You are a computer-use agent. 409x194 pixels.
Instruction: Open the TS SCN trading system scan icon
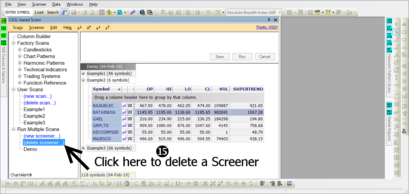[x=389, y=43]
